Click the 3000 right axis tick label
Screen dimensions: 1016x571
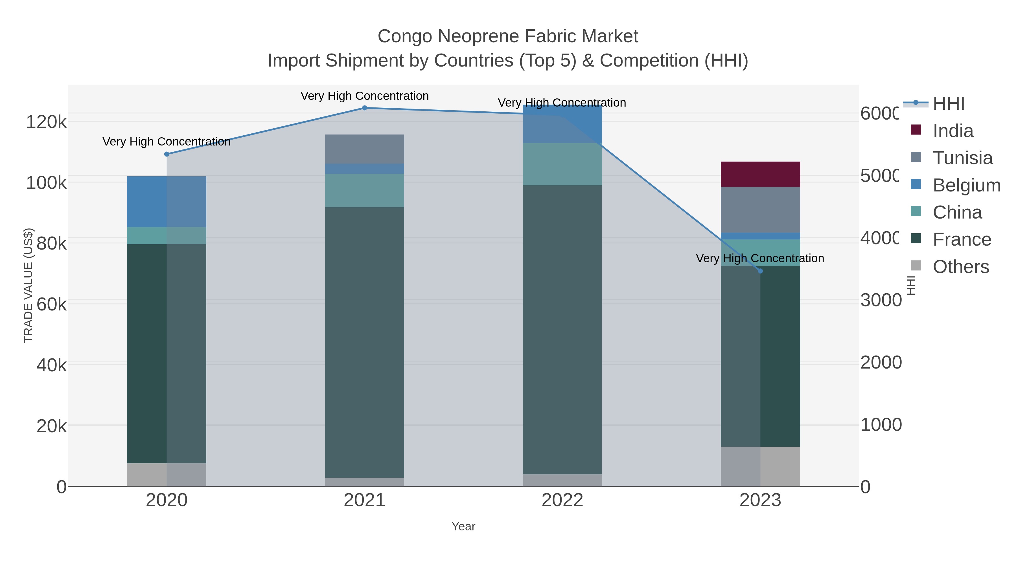coord(881,300)
